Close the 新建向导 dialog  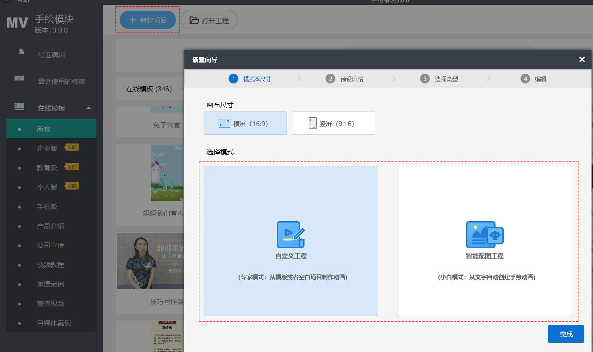582,60
